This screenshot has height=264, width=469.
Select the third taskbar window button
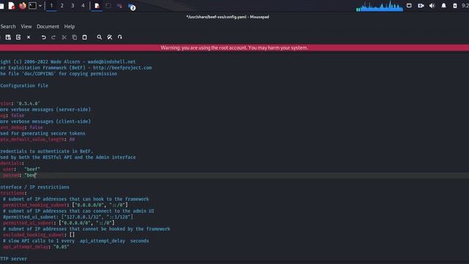pyautogui.click(x=119, y=6)
